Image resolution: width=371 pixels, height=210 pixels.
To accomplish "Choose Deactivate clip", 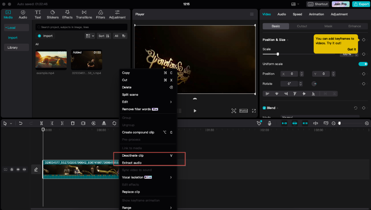I will (x=147, y=155).
